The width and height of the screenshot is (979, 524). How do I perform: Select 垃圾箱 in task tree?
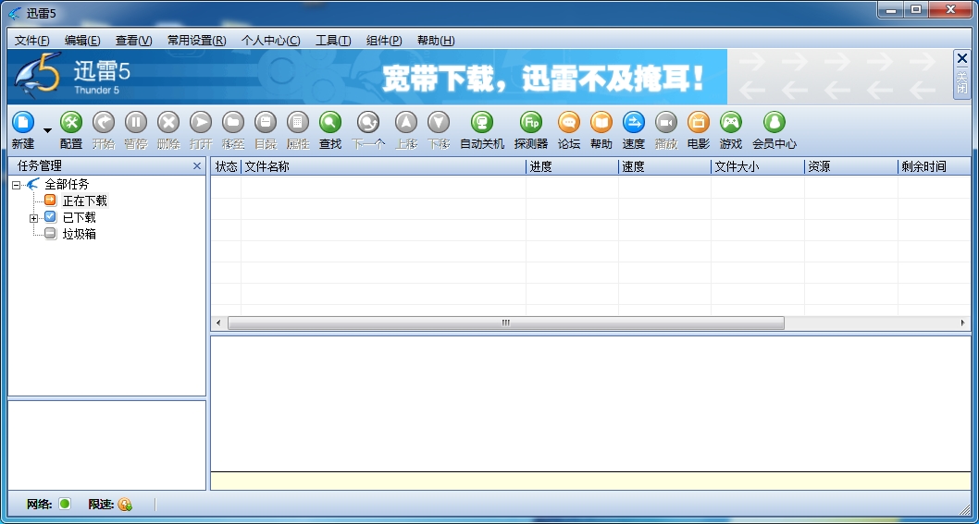(x=80, y=235)
